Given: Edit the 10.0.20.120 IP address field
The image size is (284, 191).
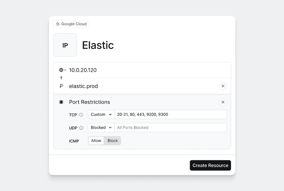Looking at the screenshot, I should [142, 70].
